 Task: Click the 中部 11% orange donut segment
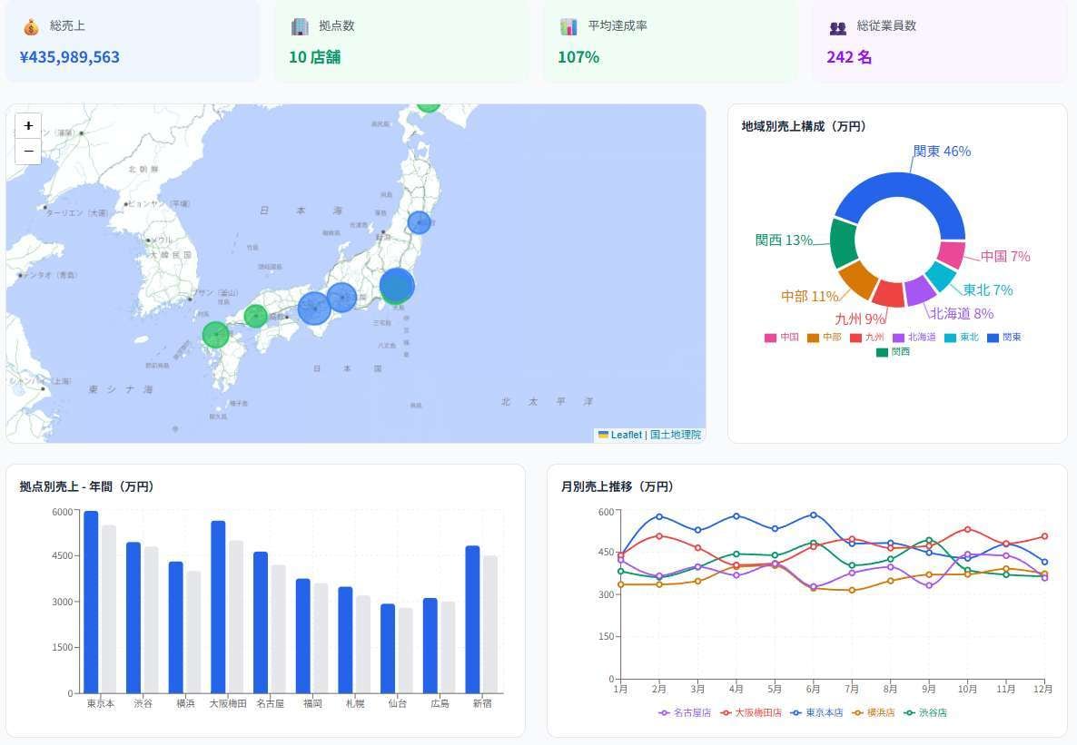click(858, 279)
